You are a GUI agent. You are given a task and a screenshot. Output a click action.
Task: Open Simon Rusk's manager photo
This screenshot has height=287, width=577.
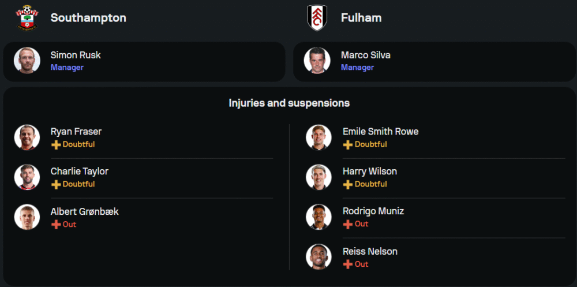coord(27,61)
